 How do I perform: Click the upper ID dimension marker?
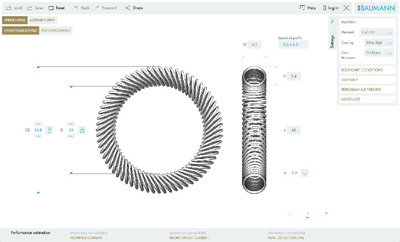(71, 87)
